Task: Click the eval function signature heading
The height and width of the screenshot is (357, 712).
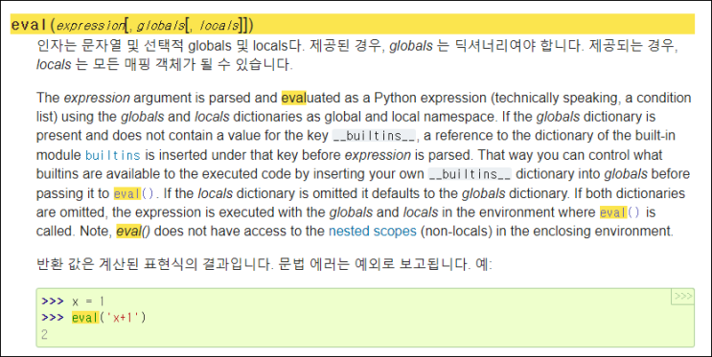Action: click(x=353, y=24)
